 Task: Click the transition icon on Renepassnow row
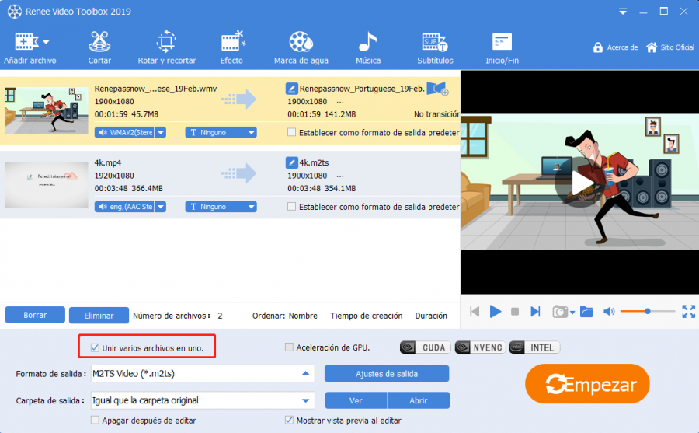point(437,89)
